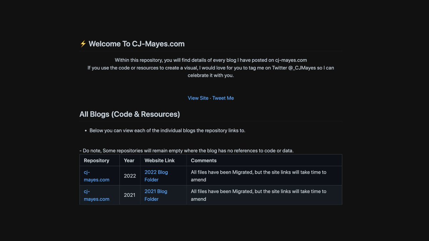Open cj-mayes.com repository in 2022 row
The image size is (429, 241).
click(97, 176)
